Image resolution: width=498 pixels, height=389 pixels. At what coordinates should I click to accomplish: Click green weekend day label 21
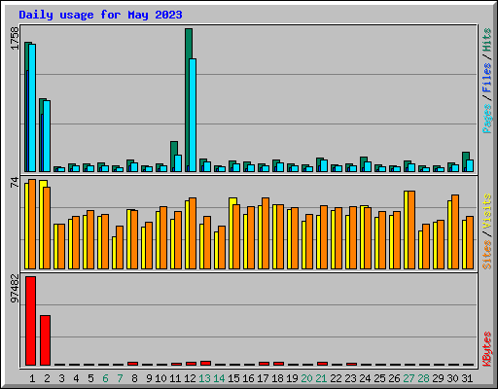click(321, 378)
